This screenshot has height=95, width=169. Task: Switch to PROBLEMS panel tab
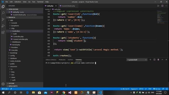click(62, 60)
